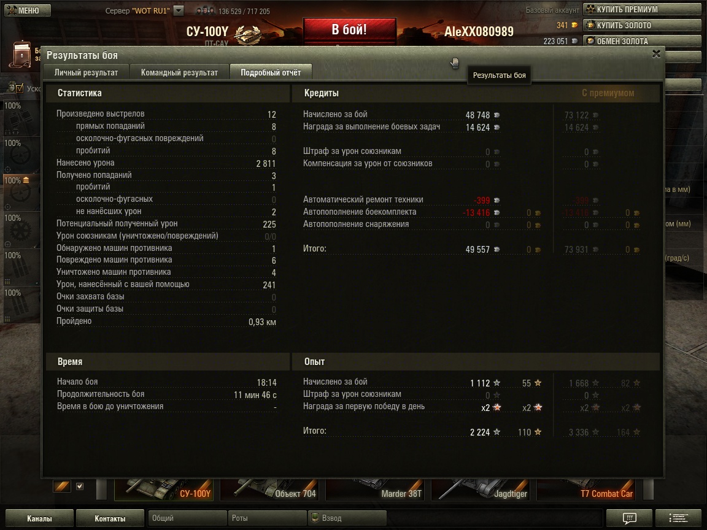This screenshot has width=707, height=530.
Task: Click the red В бой! button
Action: pos(349,30)
